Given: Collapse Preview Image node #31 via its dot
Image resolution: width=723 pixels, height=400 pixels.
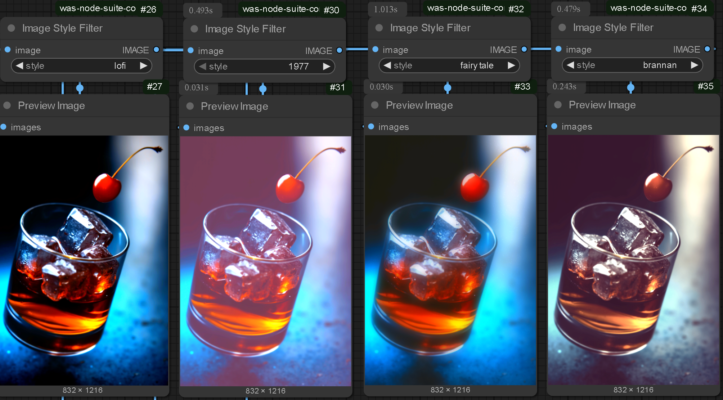Looking at the screenshot, I should click(190, 106).
